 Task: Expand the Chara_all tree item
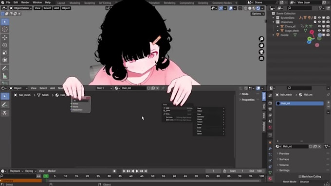coord(277,26)
